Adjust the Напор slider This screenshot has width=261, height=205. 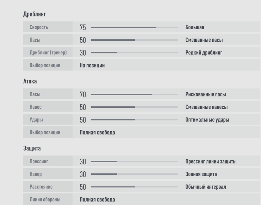click(x=134, y=174)
